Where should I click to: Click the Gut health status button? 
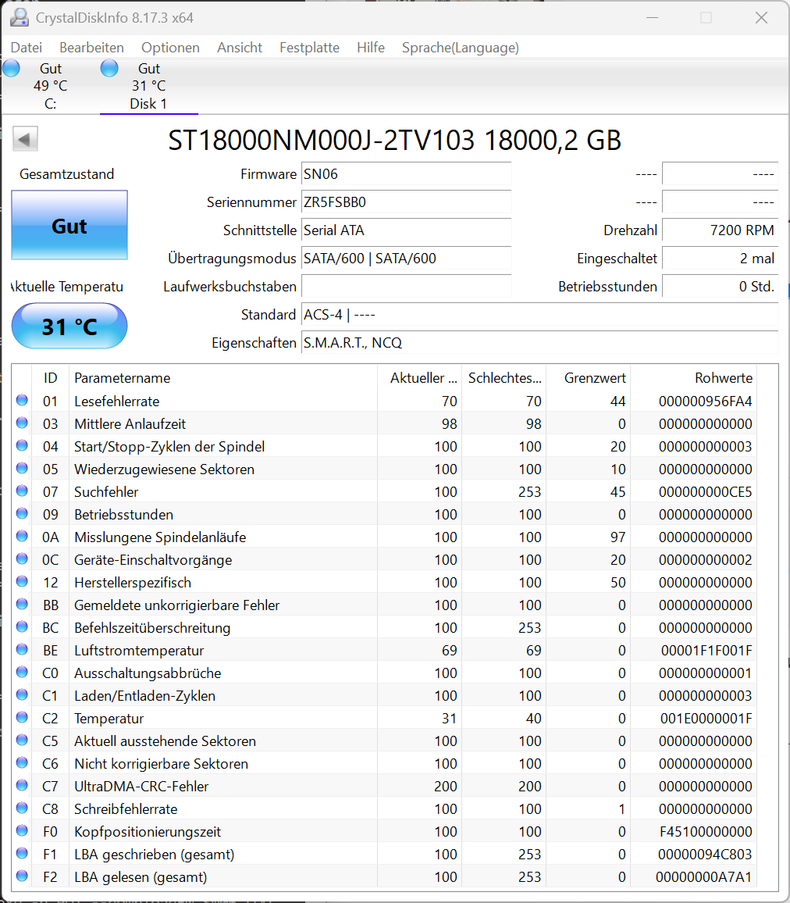69,225
